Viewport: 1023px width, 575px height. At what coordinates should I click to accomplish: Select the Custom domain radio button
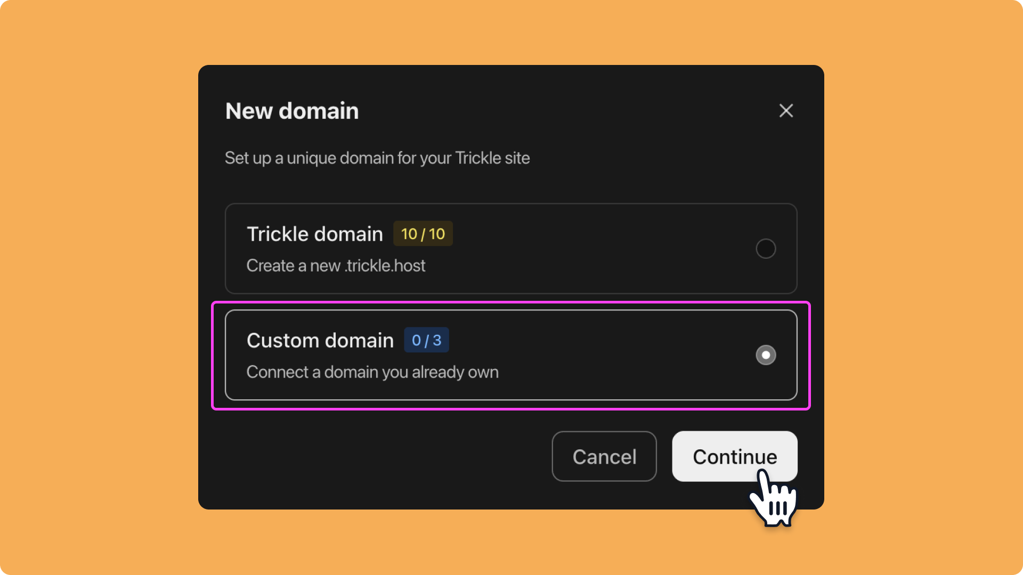pos(766,355)
